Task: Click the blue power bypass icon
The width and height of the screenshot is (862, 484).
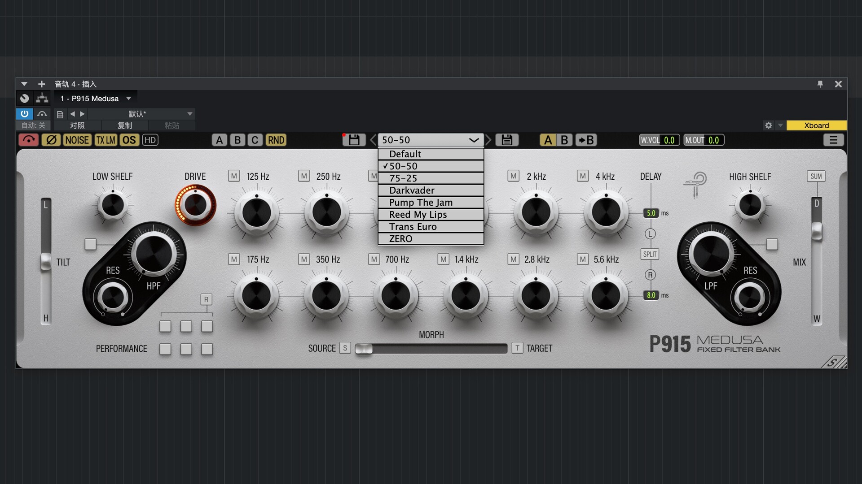Action: pyautogui.click(x=24, y=114)
